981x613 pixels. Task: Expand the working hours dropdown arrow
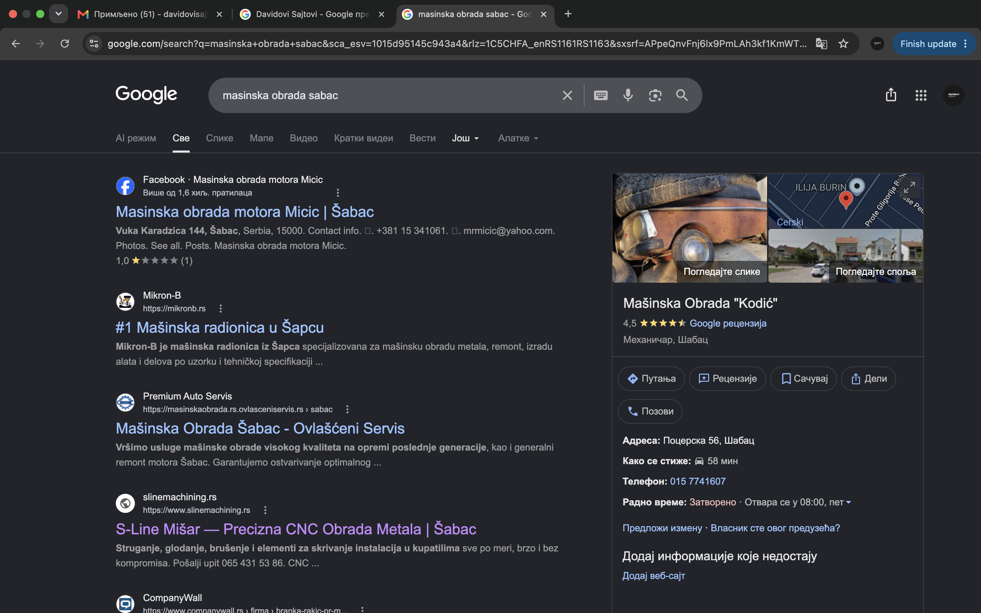(x=848, y=502)
